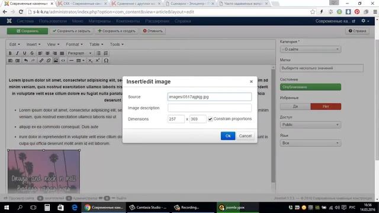Insert horizontal line in editor
The width and height of the screenshot is (379, 213).
71,60
